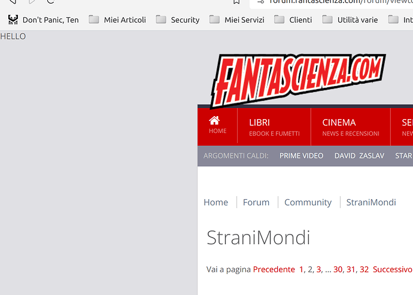
Task: Click the Miei Articoli folder icon
Action: point(94,20)
